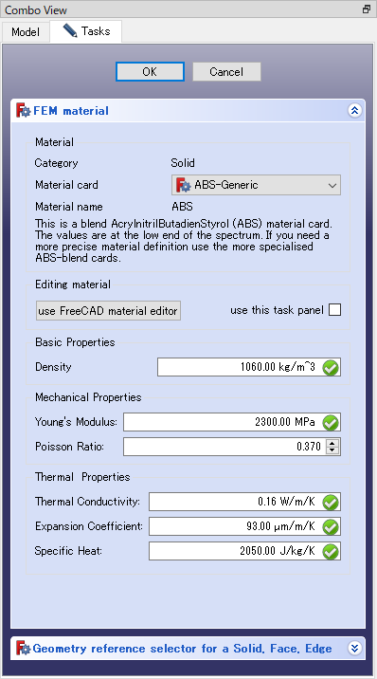The image size is (377, 679).
Task: Click the green checkmark next to Young's Modulus
Action: click(331, 422)
